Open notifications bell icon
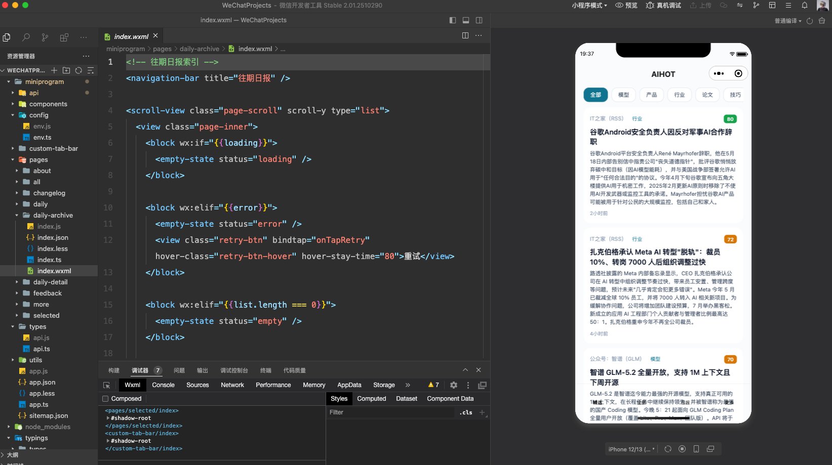The width and height of the screenshot is (832, 465). click(805, 5)
